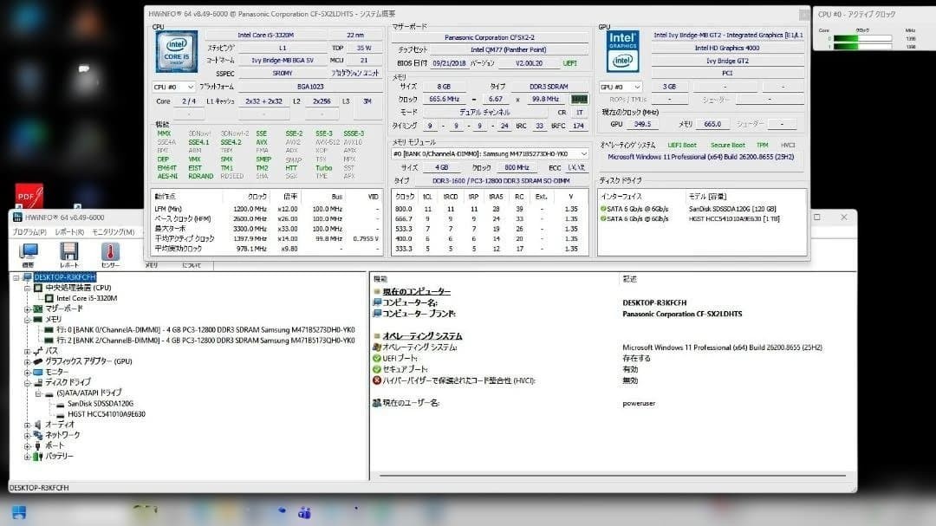936x526 pixels.
Task: Click the レポート floppy disk icon
Action: click(x=68, y=252)
